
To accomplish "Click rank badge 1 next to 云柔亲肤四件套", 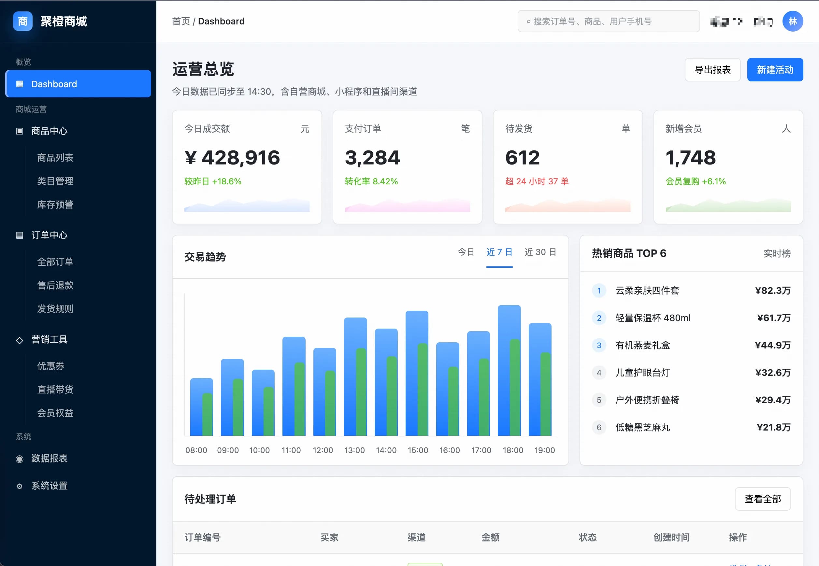I will (599, 290).
